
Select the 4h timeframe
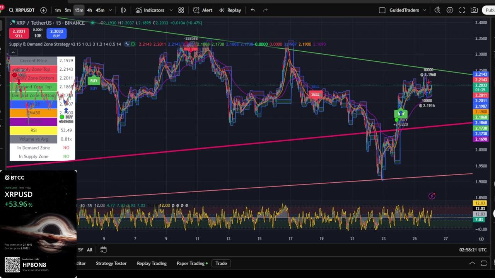click(89, 10)
